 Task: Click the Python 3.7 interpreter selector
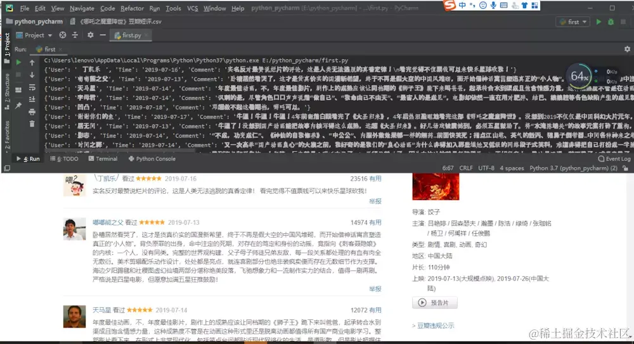click(x=573, y=168)
